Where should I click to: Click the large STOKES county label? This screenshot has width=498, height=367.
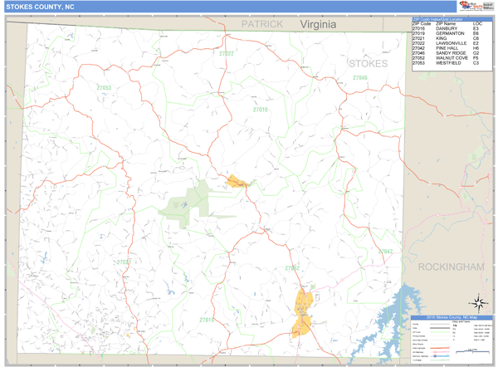tap(368, 63)
